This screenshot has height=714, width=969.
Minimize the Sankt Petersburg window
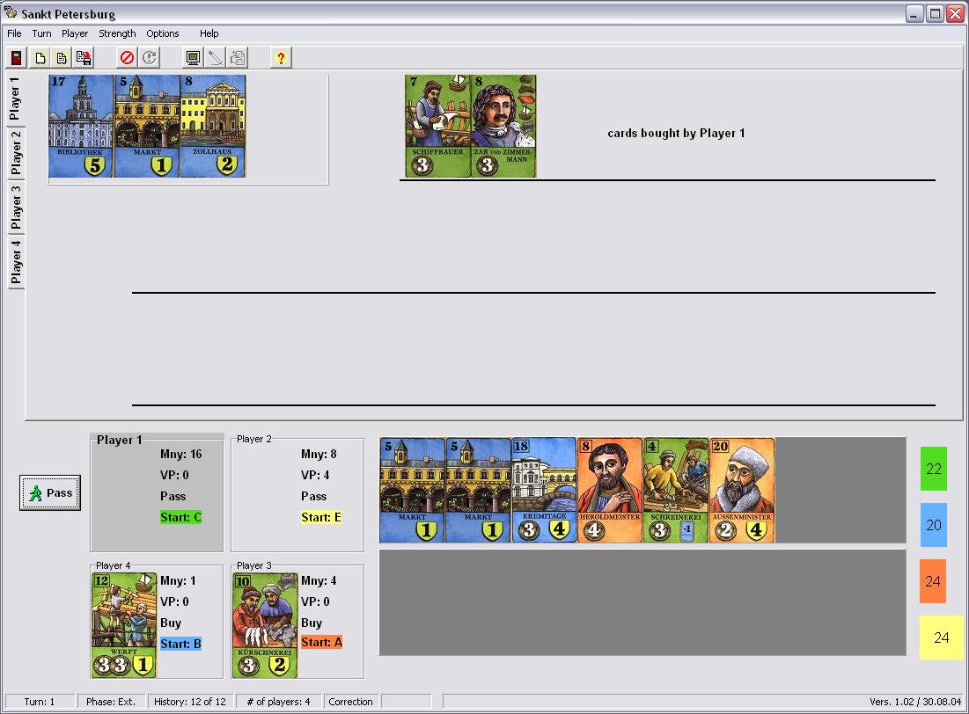914,13
